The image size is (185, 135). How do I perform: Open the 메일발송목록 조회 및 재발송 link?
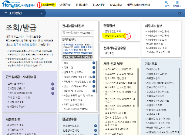[78, 95]
